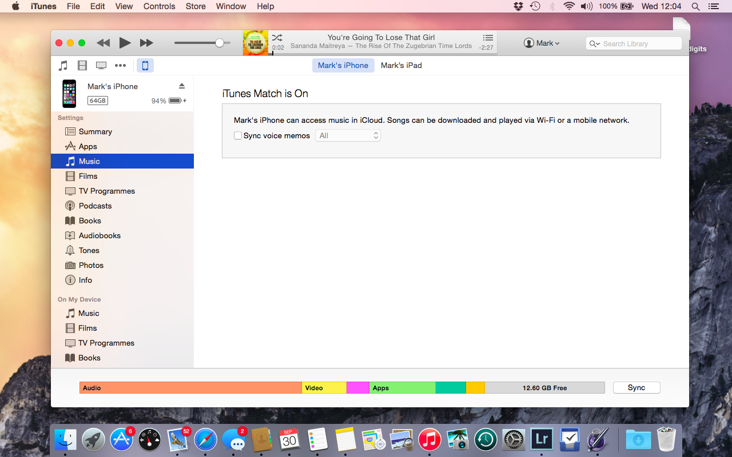The height and width of the screenshot is (457, 732).
Task: Open Tones settings
Action: [x=122, y=250]
